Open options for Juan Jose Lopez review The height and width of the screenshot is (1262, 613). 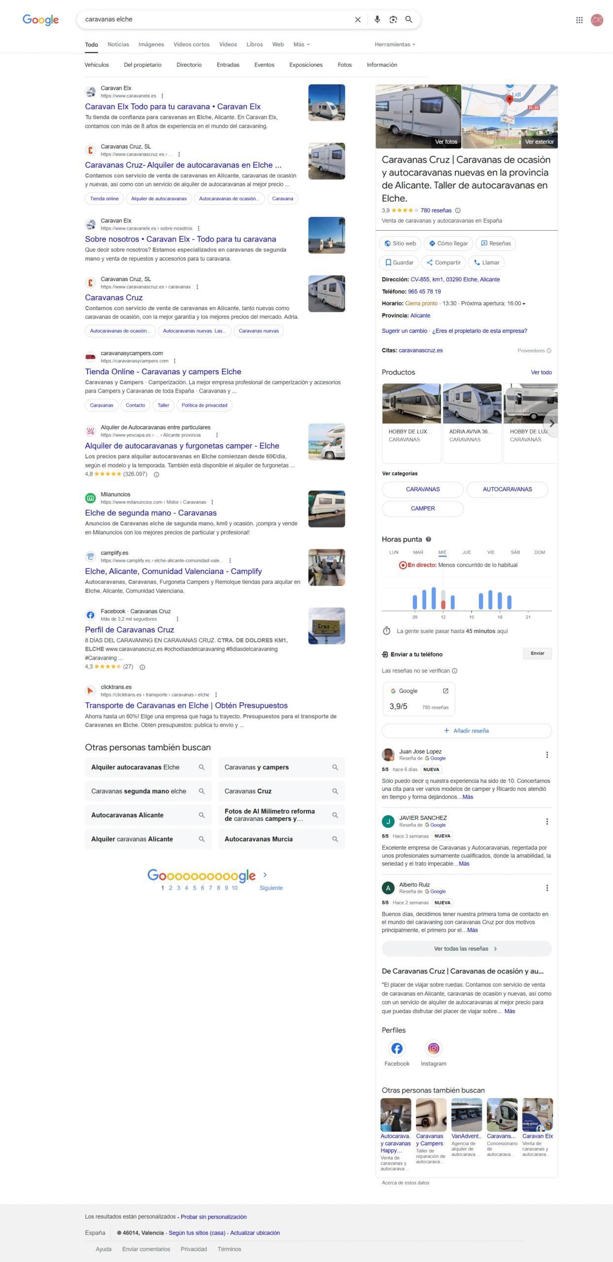pyautogui.click(x=547, y=755)
